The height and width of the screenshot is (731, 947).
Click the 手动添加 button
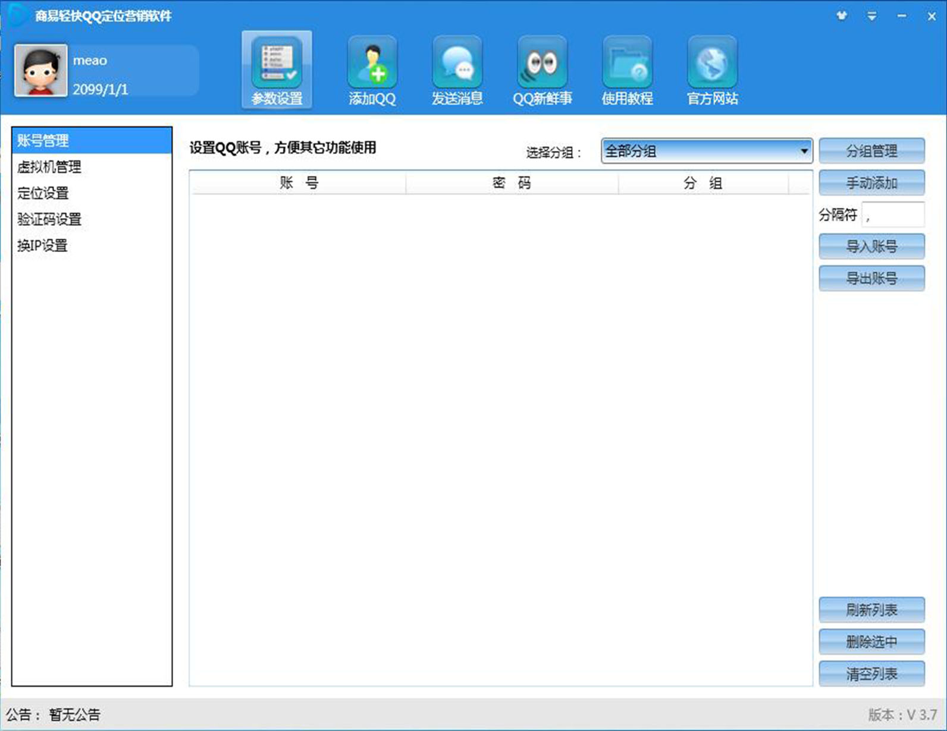pos(871,183)
